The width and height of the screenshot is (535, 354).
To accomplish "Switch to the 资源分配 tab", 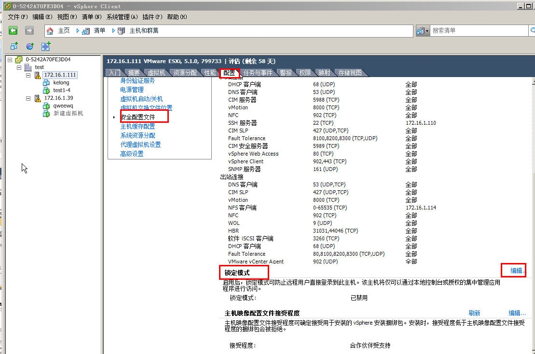I will 185,73.
